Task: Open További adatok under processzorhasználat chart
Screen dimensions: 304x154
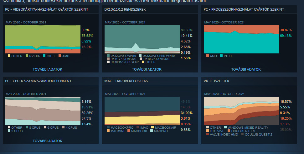Action: click(246, 69)
